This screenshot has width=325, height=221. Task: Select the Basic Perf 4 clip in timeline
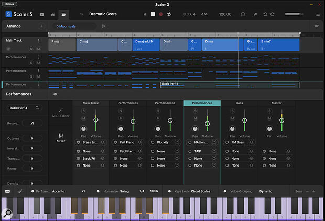click(230, 85)
